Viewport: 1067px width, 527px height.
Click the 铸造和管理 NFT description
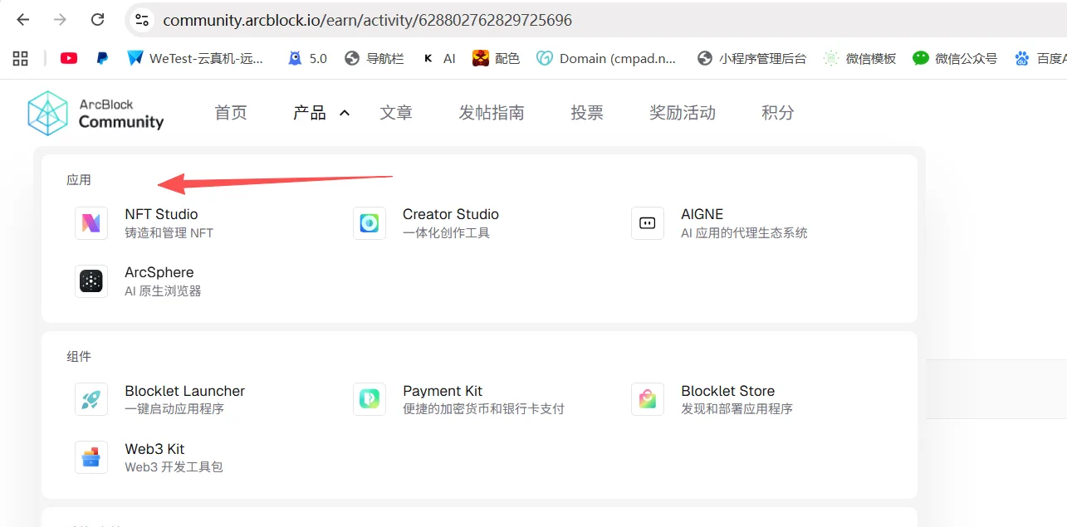tap(169, 233)
